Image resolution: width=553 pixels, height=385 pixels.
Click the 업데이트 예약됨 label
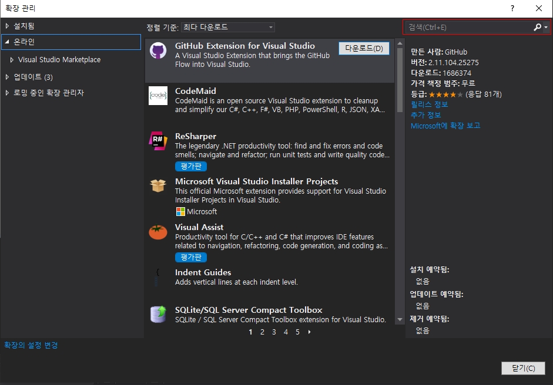pos(436,294)
